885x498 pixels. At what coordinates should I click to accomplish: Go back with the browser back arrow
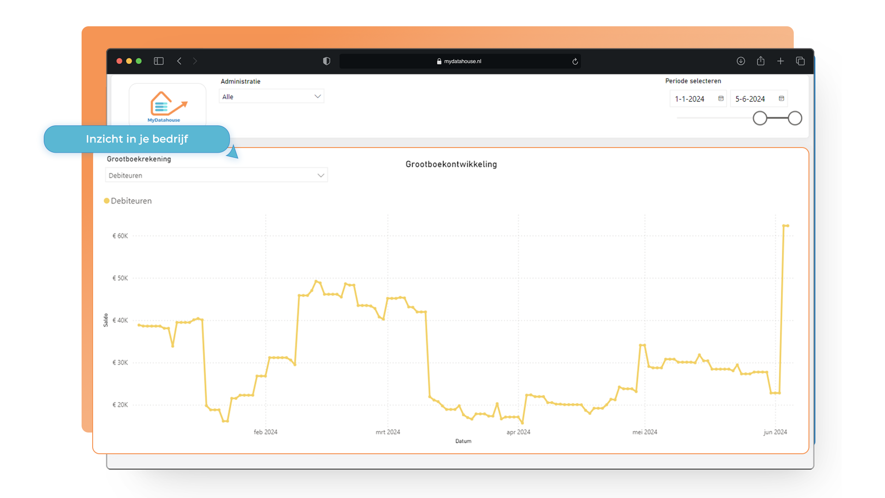[179, 61]
